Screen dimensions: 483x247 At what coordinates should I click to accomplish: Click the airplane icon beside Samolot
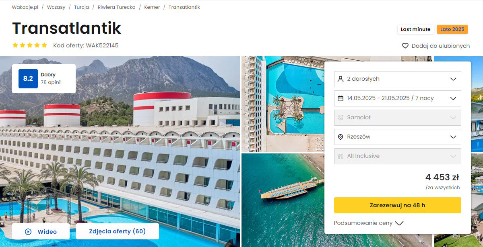341,118
